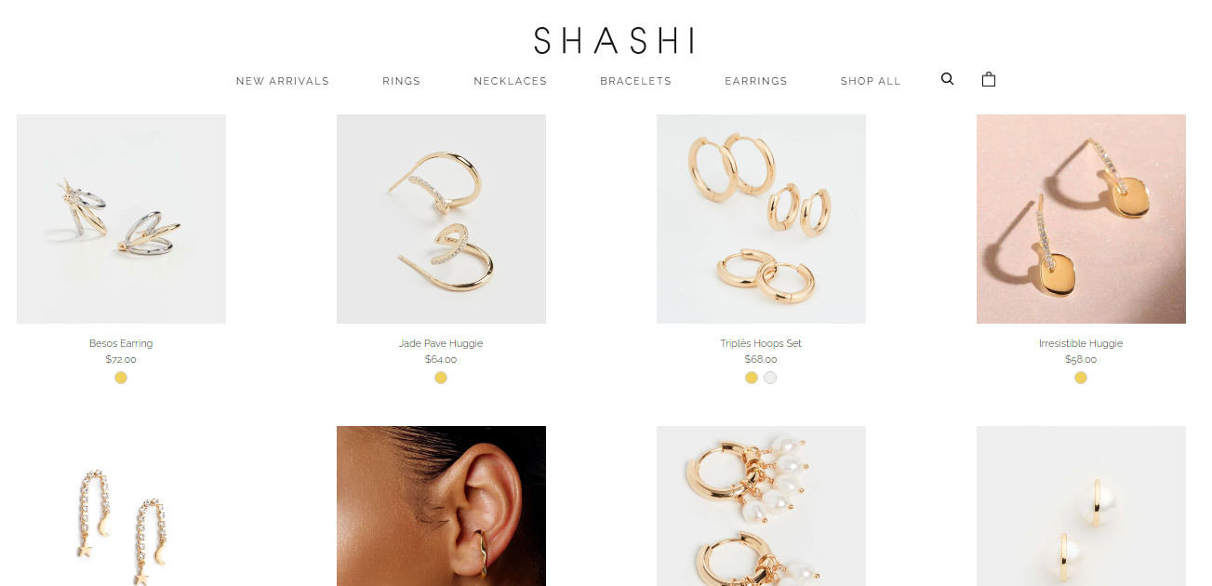Select gold swatch under Besos Earring
1212x586 pixels.
coord(121,378)
